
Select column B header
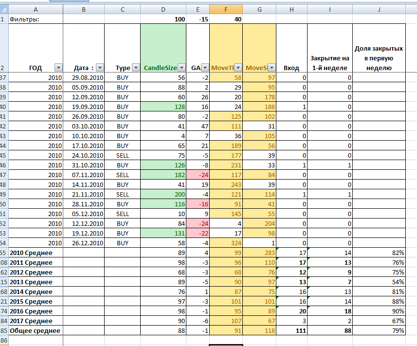point(84,10)
